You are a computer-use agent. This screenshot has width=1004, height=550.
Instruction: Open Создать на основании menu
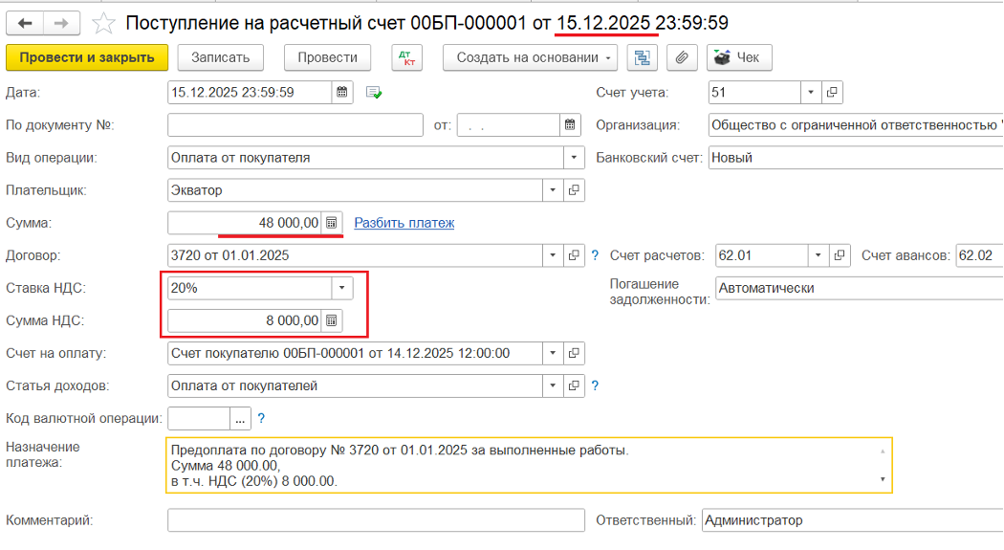tap(531, 57)
